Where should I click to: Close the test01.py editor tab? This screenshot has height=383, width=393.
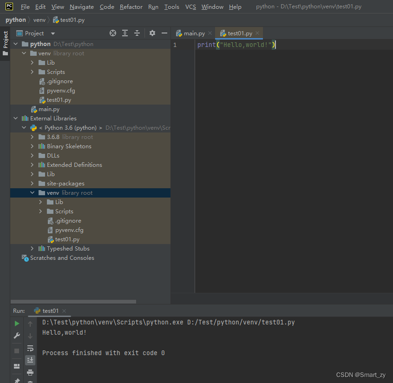[x=257, y=33]
